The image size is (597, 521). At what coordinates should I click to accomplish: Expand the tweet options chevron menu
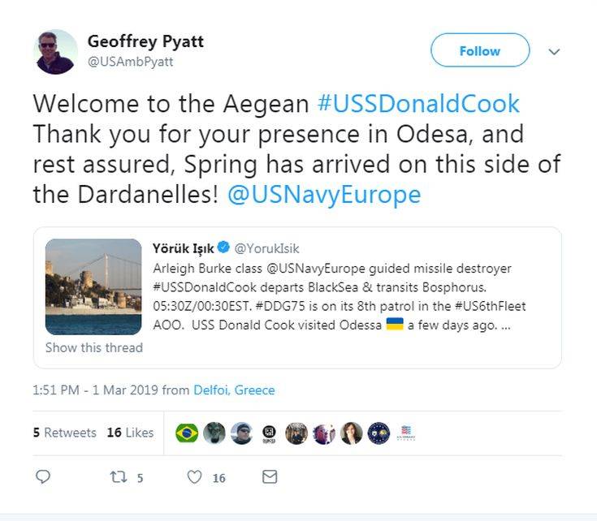tap(555, 51)
